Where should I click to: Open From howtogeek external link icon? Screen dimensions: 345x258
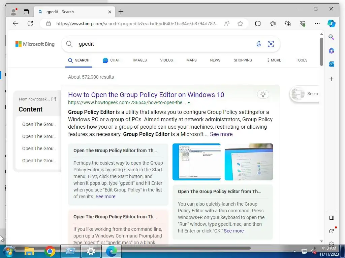click(54, 99)
